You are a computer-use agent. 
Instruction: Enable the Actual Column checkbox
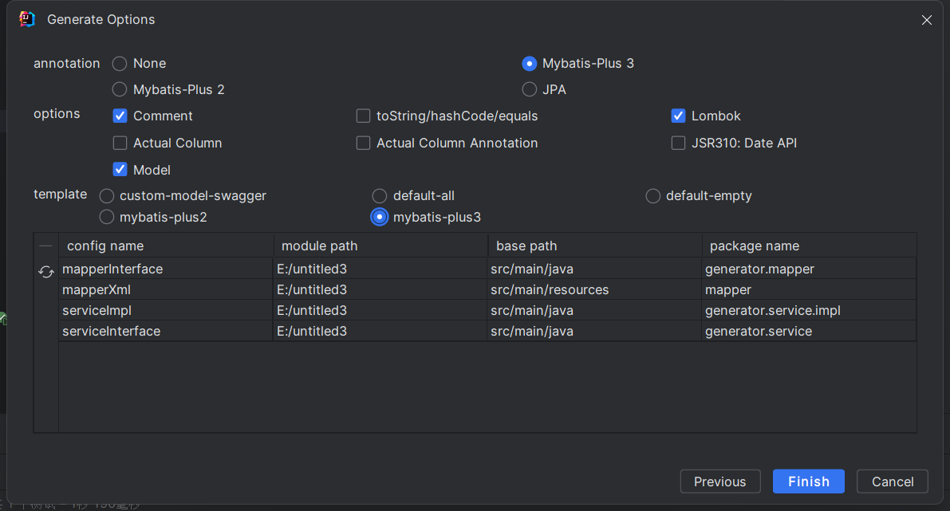click(120, 143)
